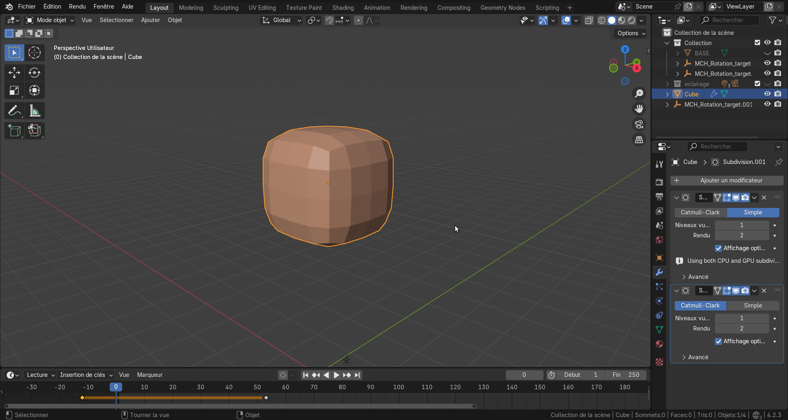Open the Material properties tab
The height and width of the screenshot is (420, 788).
[660, 344]
